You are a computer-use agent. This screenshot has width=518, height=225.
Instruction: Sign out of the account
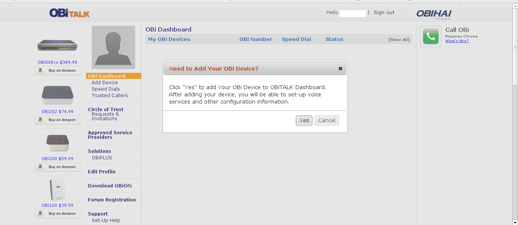(384, 13)
